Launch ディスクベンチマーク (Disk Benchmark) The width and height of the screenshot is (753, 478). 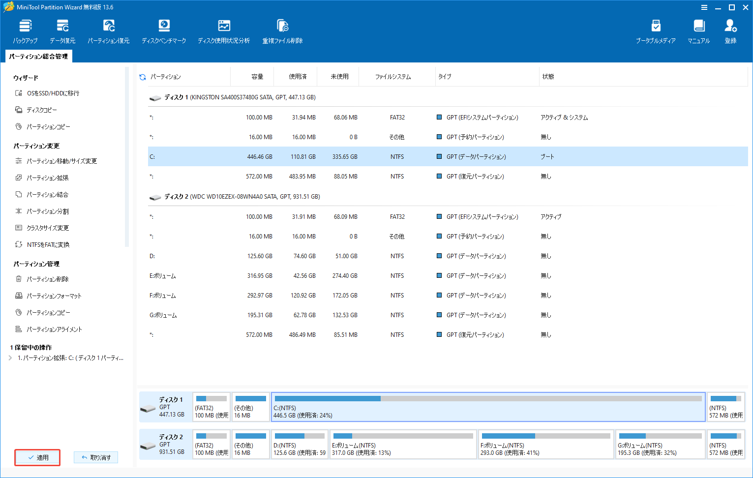[x=164, y=30]
